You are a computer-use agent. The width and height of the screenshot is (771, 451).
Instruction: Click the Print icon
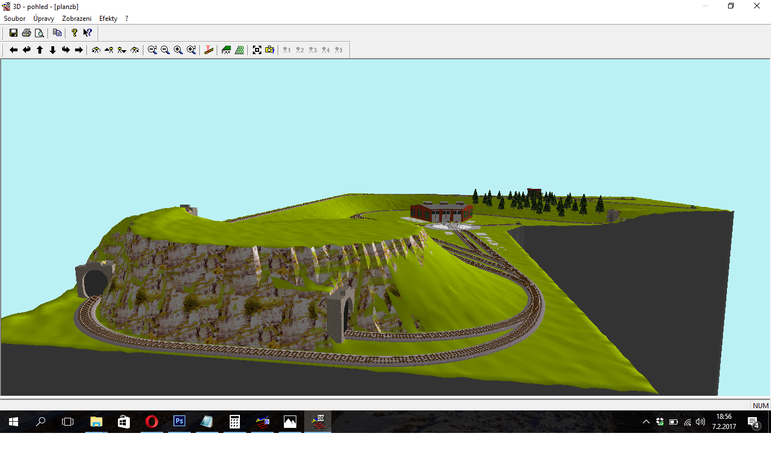(26, 33)
